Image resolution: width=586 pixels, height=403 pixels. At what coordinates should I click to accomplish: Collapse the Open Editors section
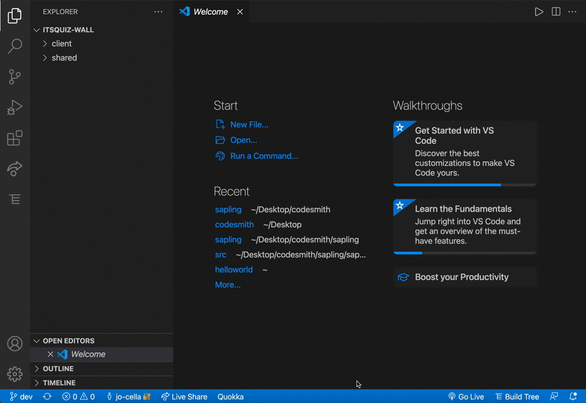click(x=102, y=341)
